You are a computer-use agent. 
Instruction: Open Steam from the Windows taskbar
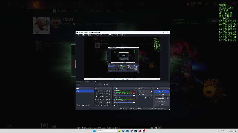131,131
